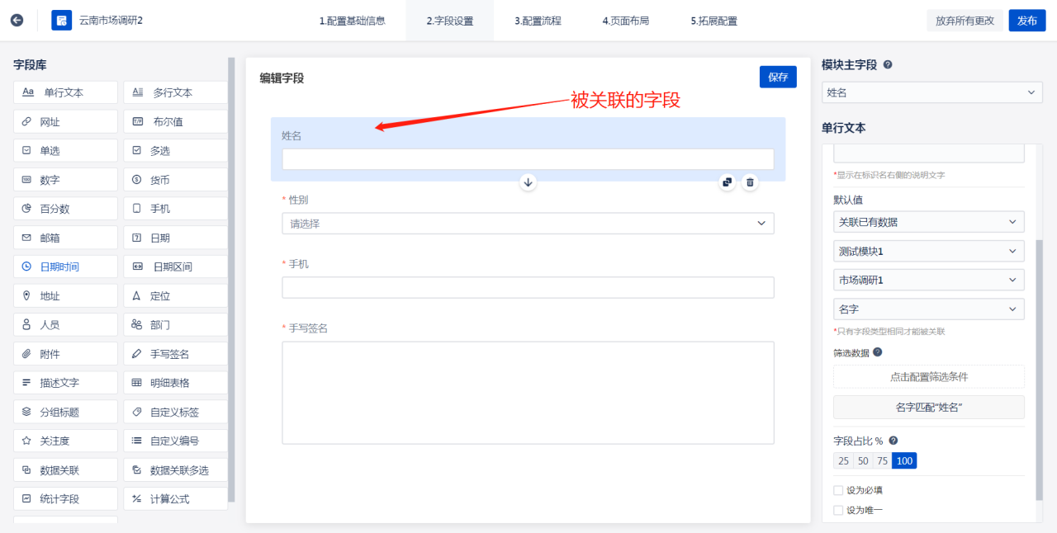Choose 手写签名 in the field library

(x=175, y=354)
